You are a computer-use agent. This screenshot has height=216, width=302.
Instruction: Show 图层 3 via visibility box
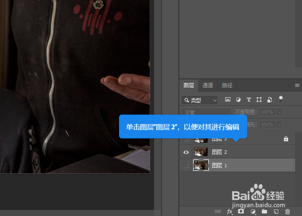(x=186, y=139)
